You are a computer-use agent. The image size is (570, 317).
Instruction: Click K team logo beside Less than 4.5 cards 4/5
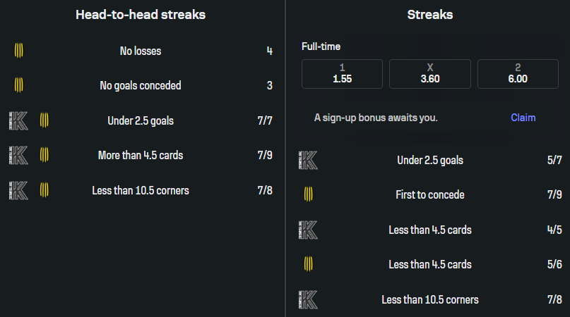[x=308, y=230]
